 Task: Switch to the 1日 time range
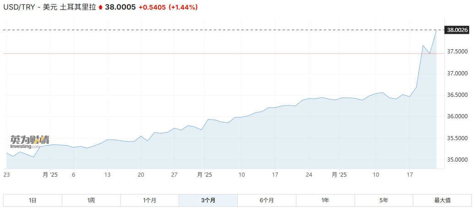33,200
